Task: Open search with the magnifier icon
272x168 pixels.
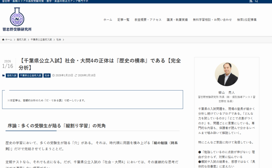Action: 257,1
